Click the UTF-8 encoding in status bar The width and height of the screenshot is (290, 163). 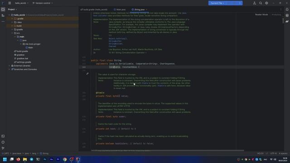[x=273, y=153]
